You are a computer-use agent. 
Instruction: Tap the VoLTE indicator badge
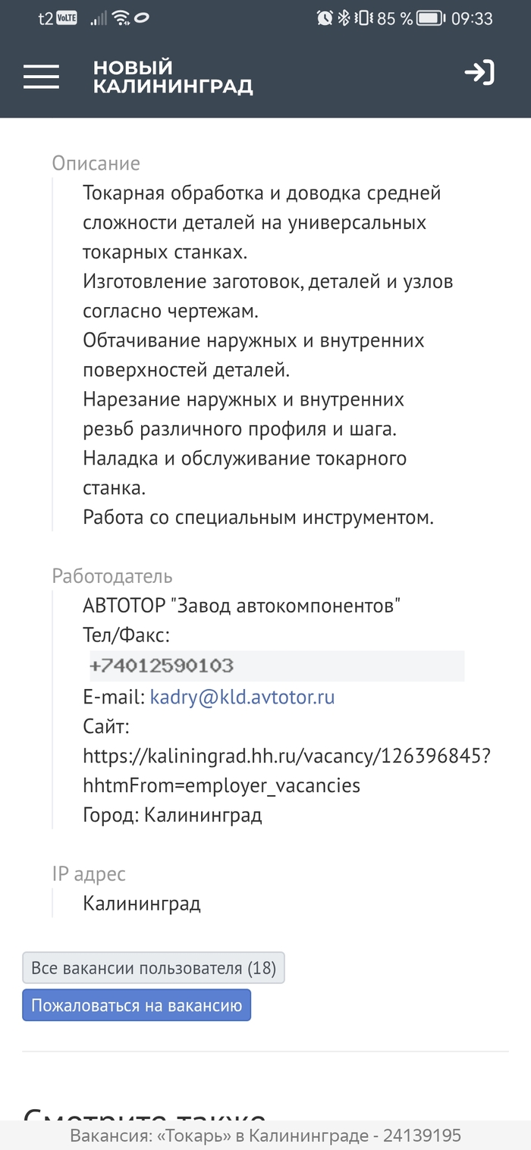tap(67, 18)
